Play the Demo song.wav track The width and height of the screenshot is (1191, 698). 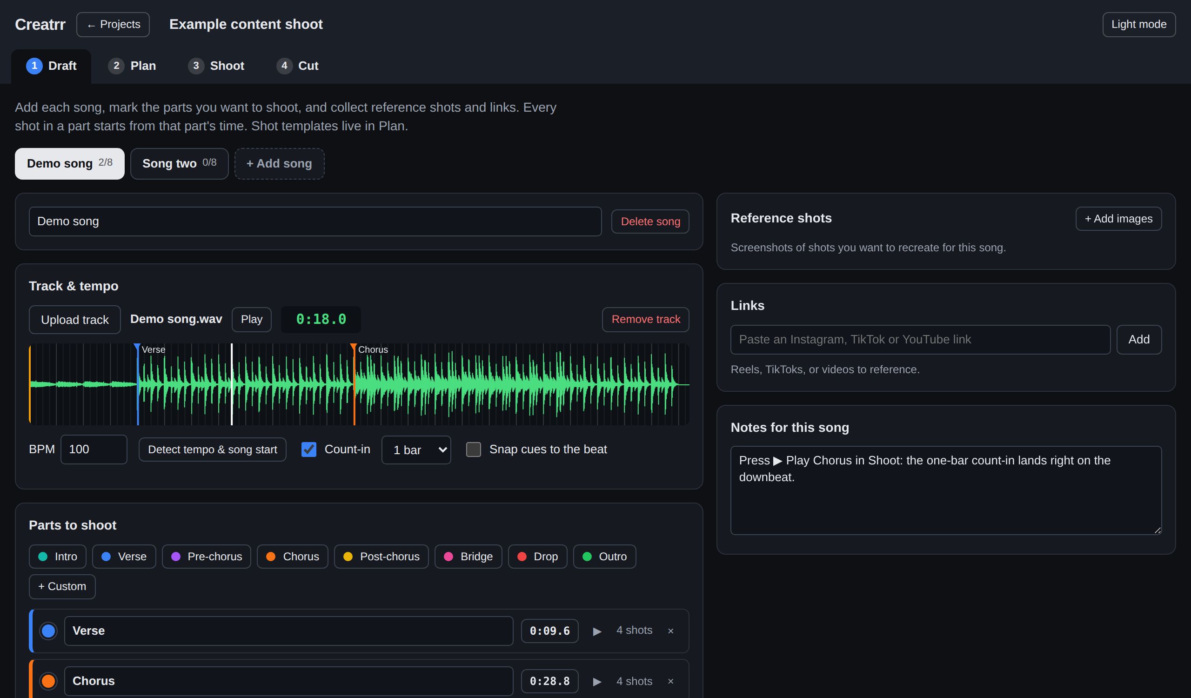click(251, 320)
